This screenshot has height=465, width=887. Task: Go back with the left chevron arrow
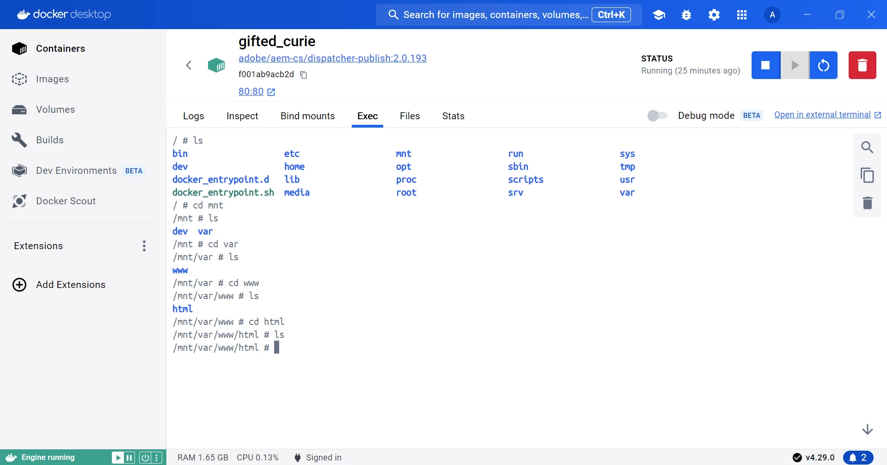tap(189, 65)
